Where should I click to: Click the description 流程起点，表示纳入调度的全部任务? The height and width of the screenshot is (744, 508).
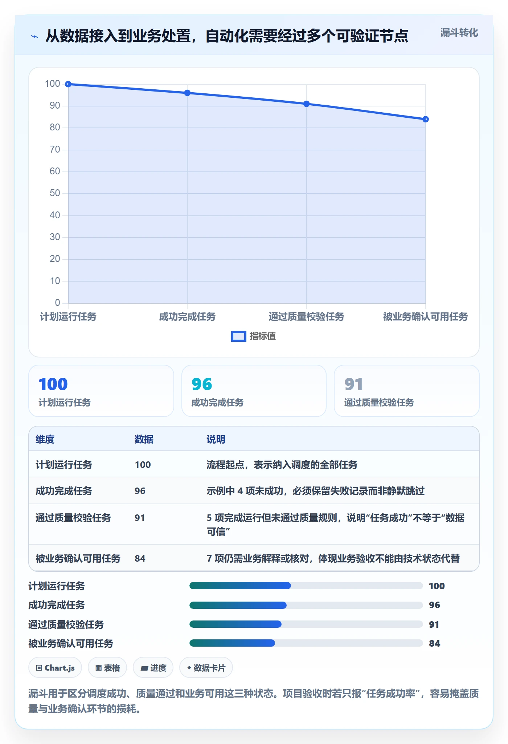point(282,465)
